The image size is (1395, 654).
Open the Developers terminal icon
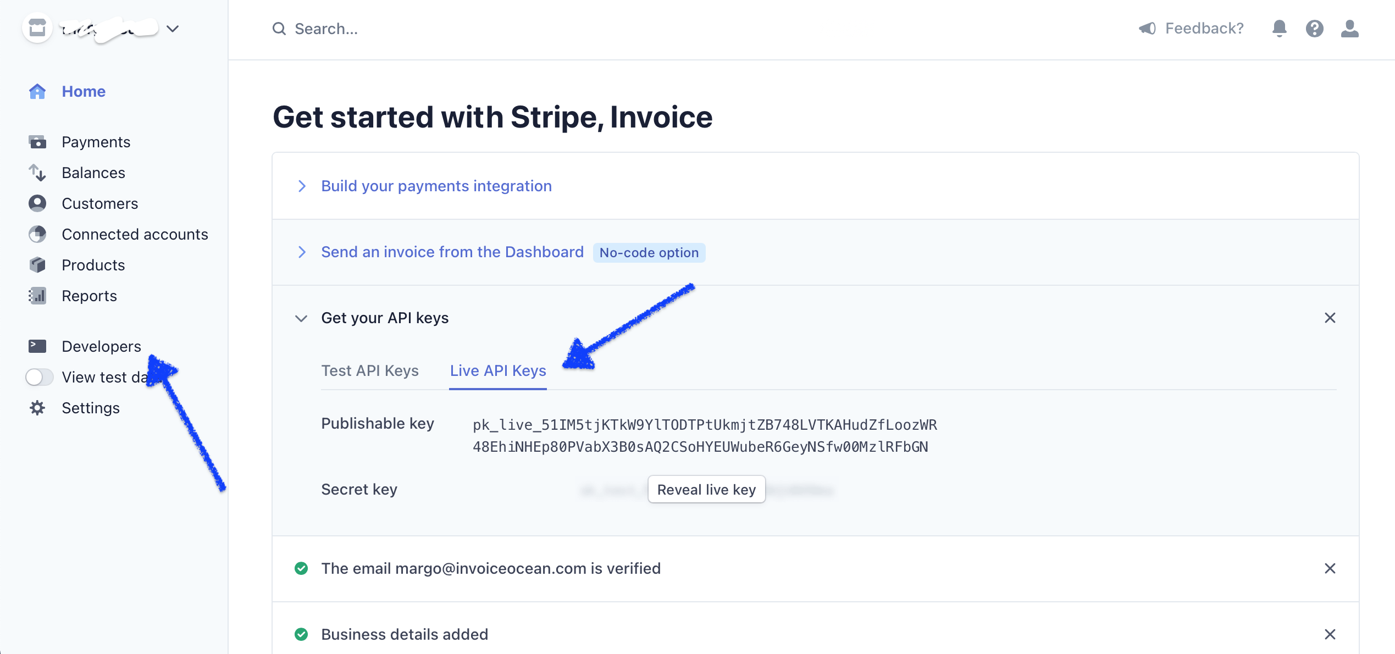(37, 346)
